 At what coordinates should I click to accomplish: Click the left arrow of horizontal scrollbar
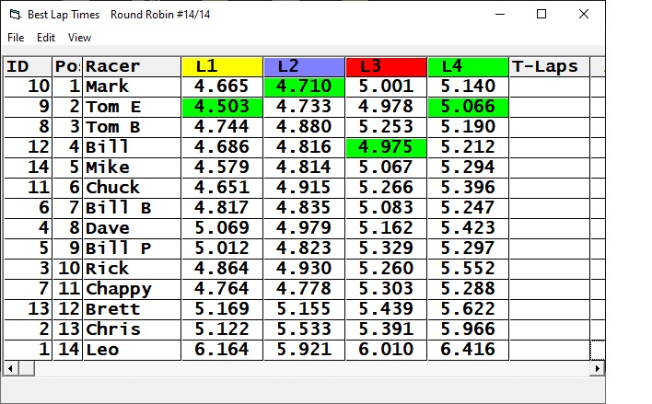10,368
